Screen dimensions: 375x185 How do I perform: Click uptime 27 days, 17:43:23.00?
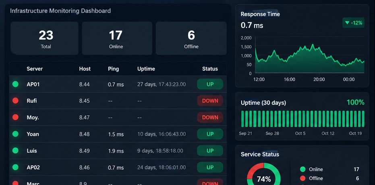[x=162, y=84]
